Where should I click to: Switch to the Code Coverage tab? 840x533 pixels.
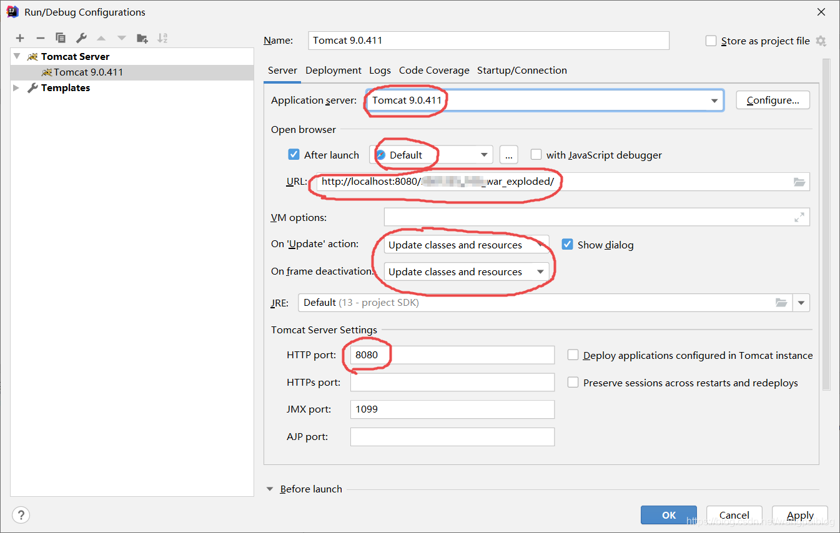tap(434, 70)
